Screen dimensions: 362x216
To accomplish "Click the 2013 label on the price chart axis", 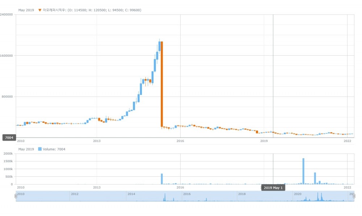I will pyautogui.click(x=97, y=141).
